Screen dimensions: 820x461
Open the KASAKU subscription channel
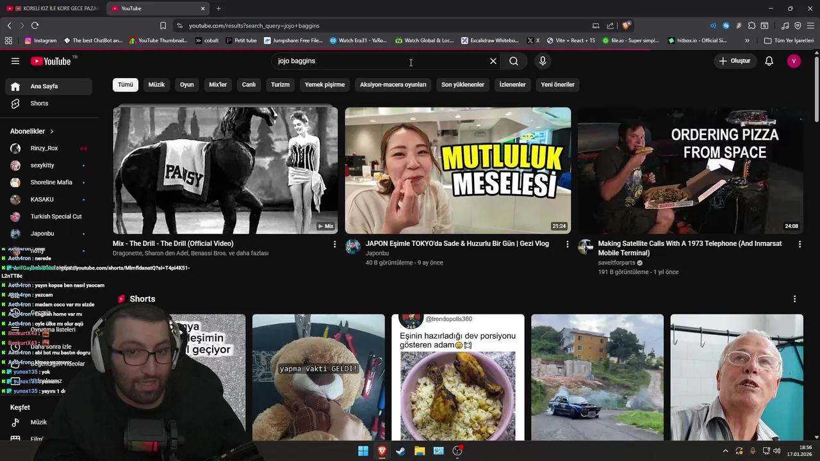click(x=49, y=199)
